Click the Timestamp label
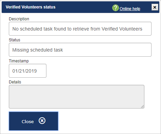The image size is (161, 134). (x=19, y=61)
